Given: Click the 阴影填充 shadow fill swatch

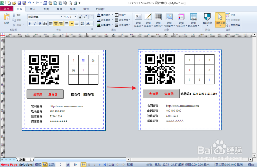Looking at the screenshot, I should point(98,25).
